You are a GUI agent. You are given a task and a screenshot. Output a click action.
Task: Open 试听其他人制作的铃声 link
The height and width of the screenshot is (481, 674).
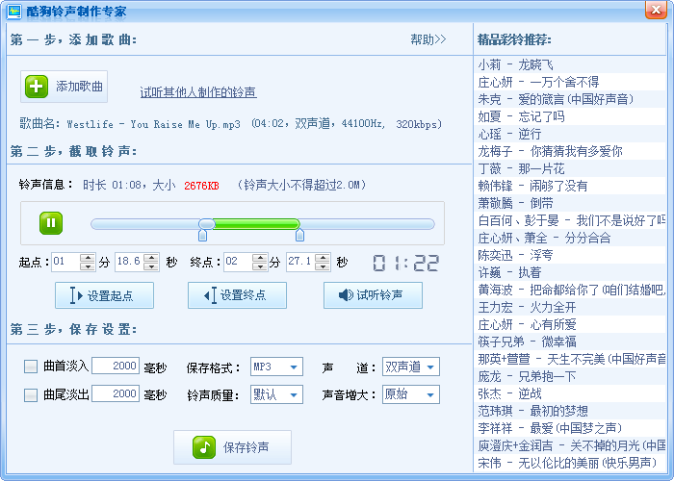198,92
